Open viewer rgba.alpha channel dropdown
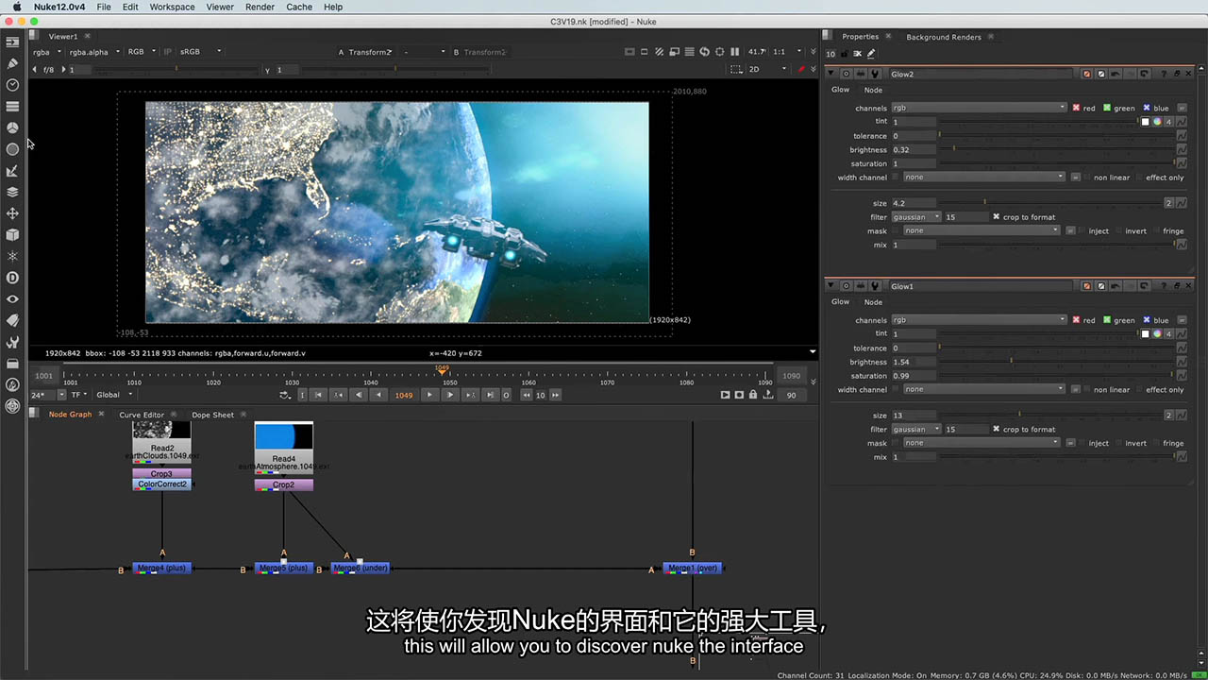Image resolution: width=1208 pixels, height=680 pixels. [x=93, y=52]
